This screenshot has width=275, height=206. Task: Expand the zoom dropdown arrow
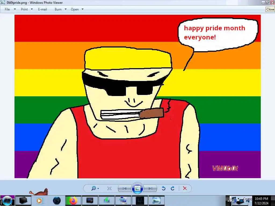pyautogui.click(x=98, y=189)
